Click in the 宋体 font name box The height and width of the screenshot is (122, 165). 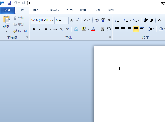(41, 20)
